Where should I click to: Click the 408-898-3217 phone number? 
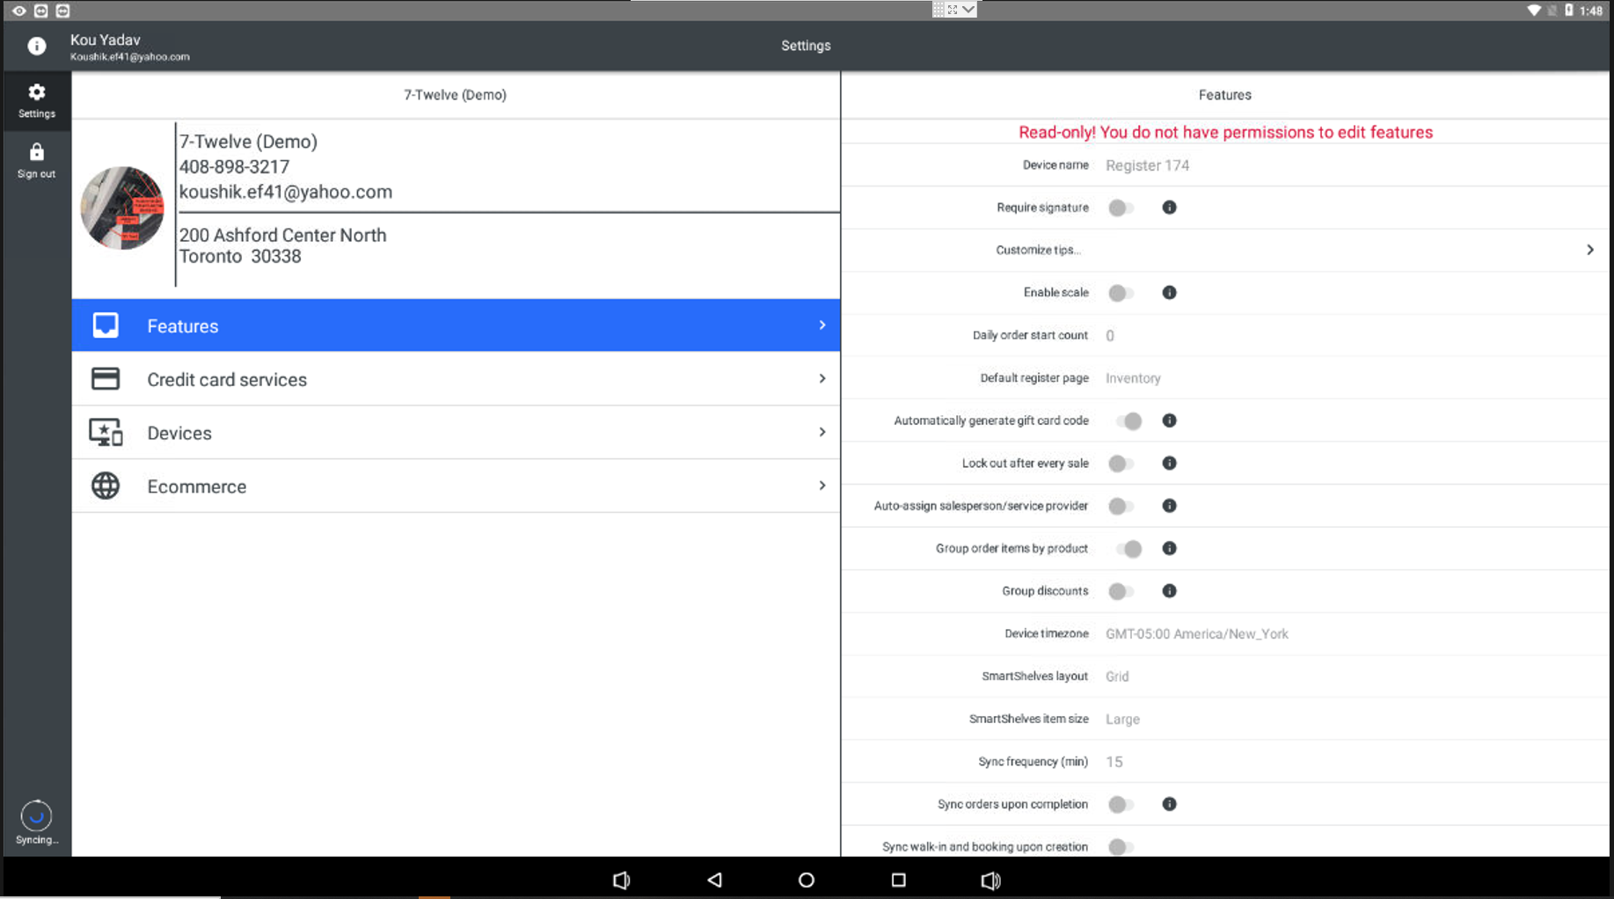click(x=234, y=167)
